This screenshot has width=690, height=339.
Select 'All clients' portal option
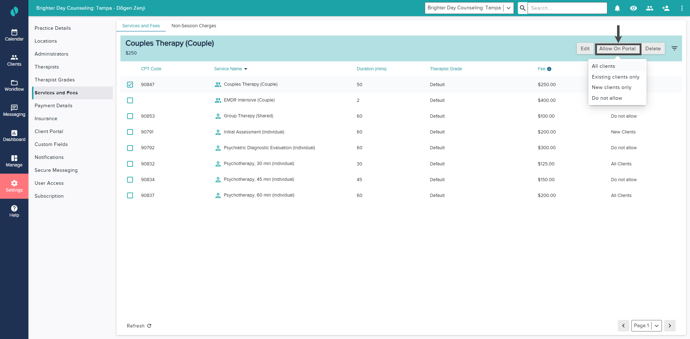pyautogui.click(x=617, y=66)
